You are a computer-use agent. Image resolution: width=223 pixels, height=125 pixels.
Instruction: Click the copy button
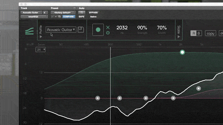(211, 33)
